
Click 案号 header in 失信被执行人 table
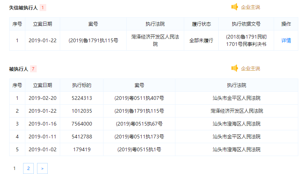tap(93, 24)
